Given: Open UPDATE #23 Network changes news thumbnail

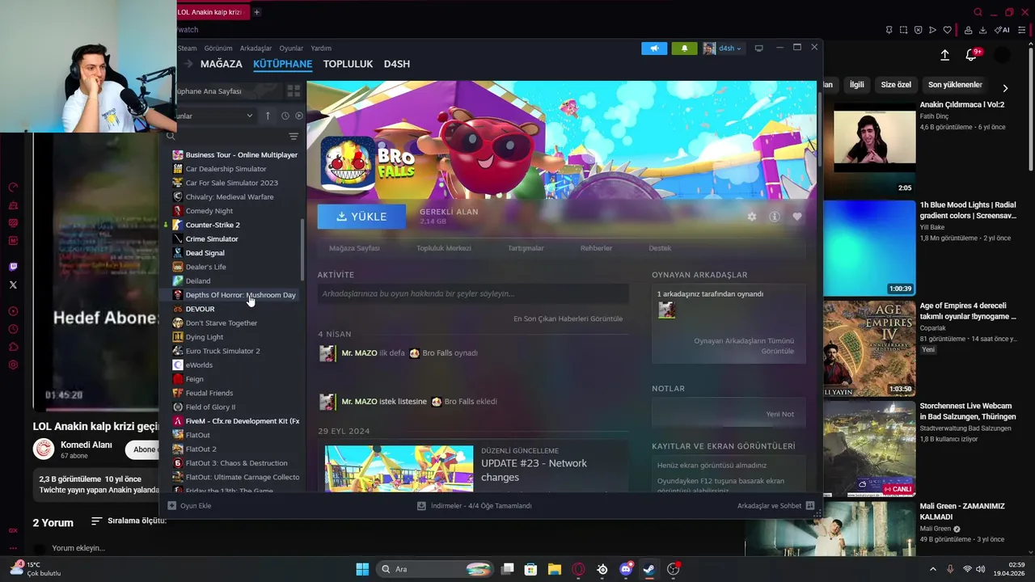Looking at the screenshot, I should click(x=399, y=468).
